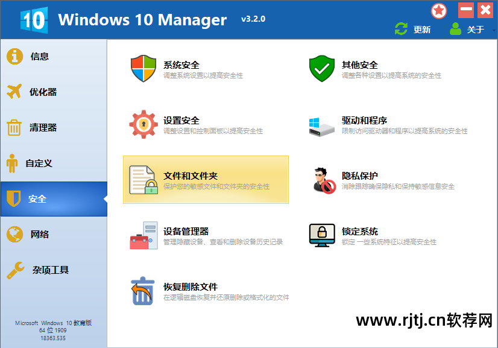Screen dimensions: 498x348
Task: Switch to the 清理器 tab label
Action: [x=43, y=128]
